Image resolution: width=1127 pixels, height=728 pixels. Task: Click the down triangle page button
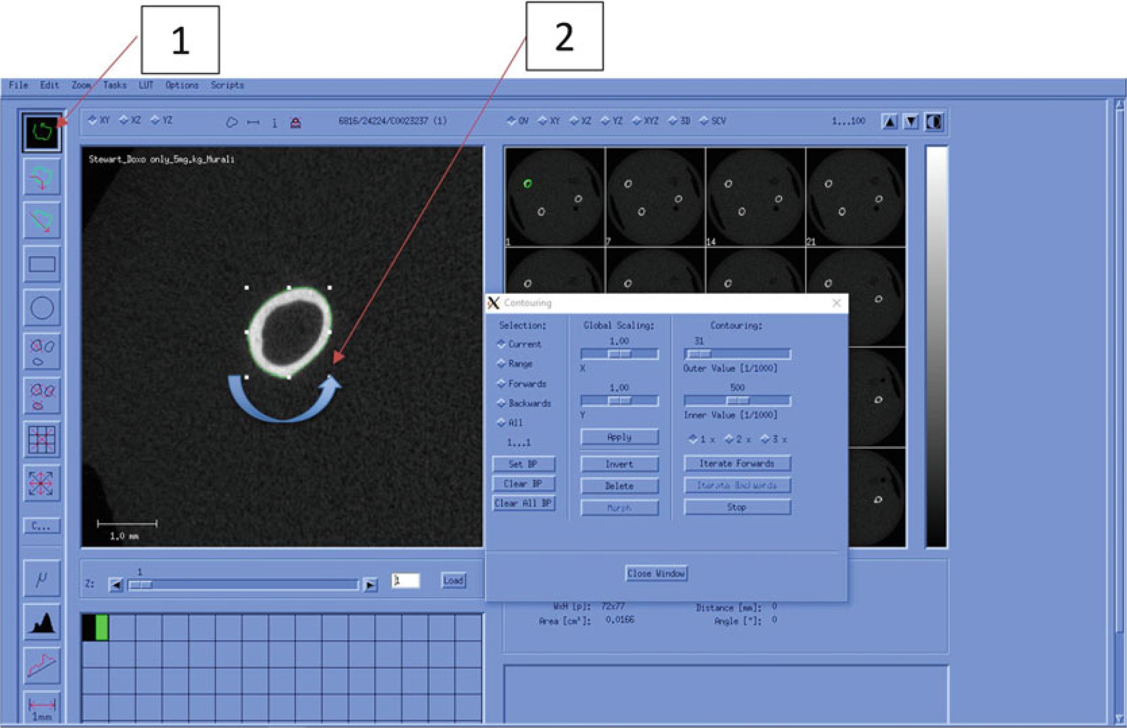pyautogui.click(x=911, y=122)
